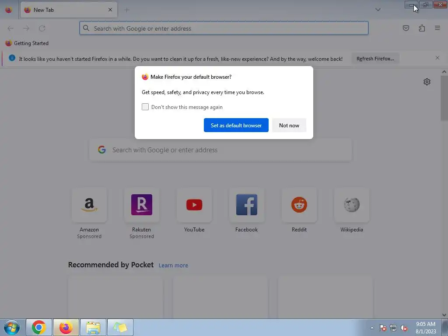448x336 pixels.
Task: Open the Windows Start button
Action: [x=12, y=327]
